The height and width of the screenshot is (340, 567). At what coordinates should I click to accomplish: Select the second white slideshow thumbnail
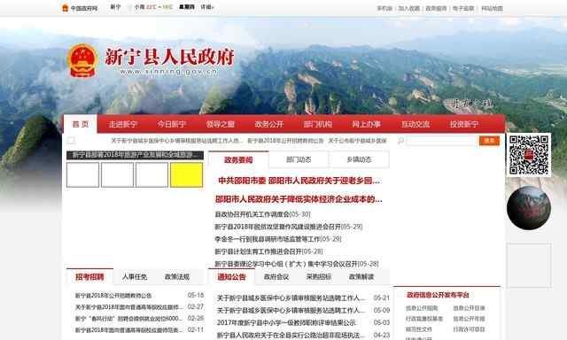click(118, 175)
